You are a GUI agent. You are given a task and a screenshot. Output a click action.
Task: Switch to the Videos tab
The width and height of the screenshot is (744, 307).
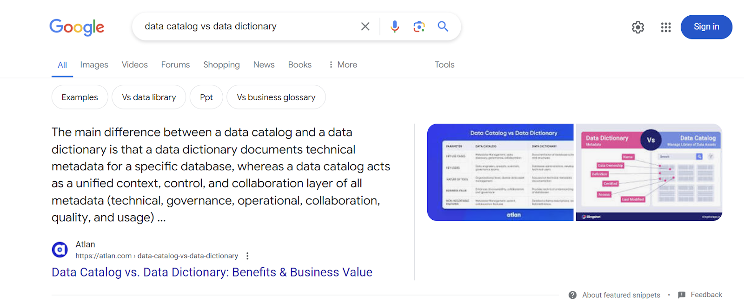pos(135,65)
